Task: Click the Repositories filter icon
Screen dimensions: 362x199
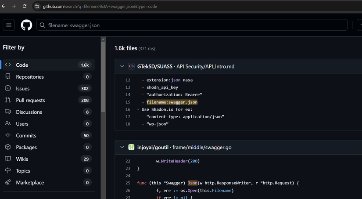Action: point(8,76)
